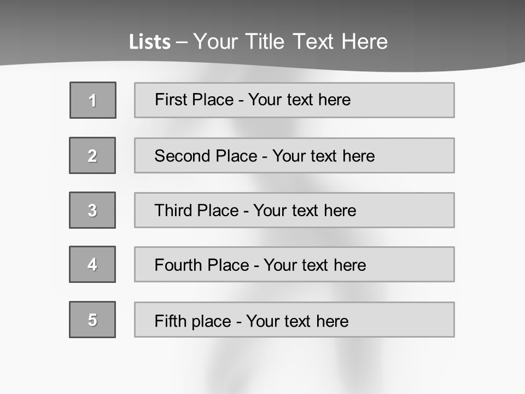
Task: Click the word 'Fifth' in the list
Action: point(170,321)
